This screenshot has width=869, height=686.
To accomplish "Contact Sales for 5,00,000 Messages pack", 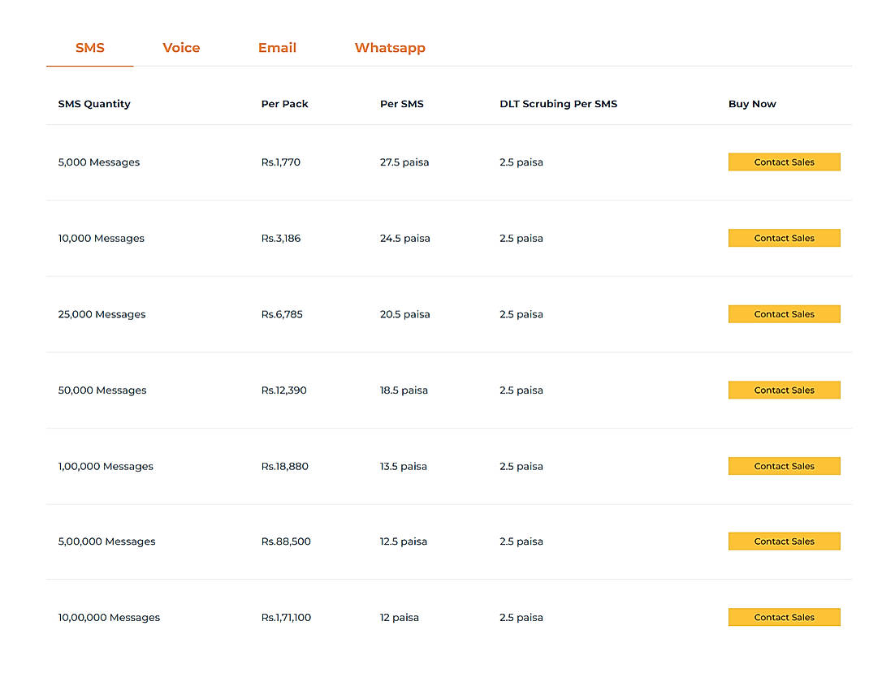I will (785, 541).
